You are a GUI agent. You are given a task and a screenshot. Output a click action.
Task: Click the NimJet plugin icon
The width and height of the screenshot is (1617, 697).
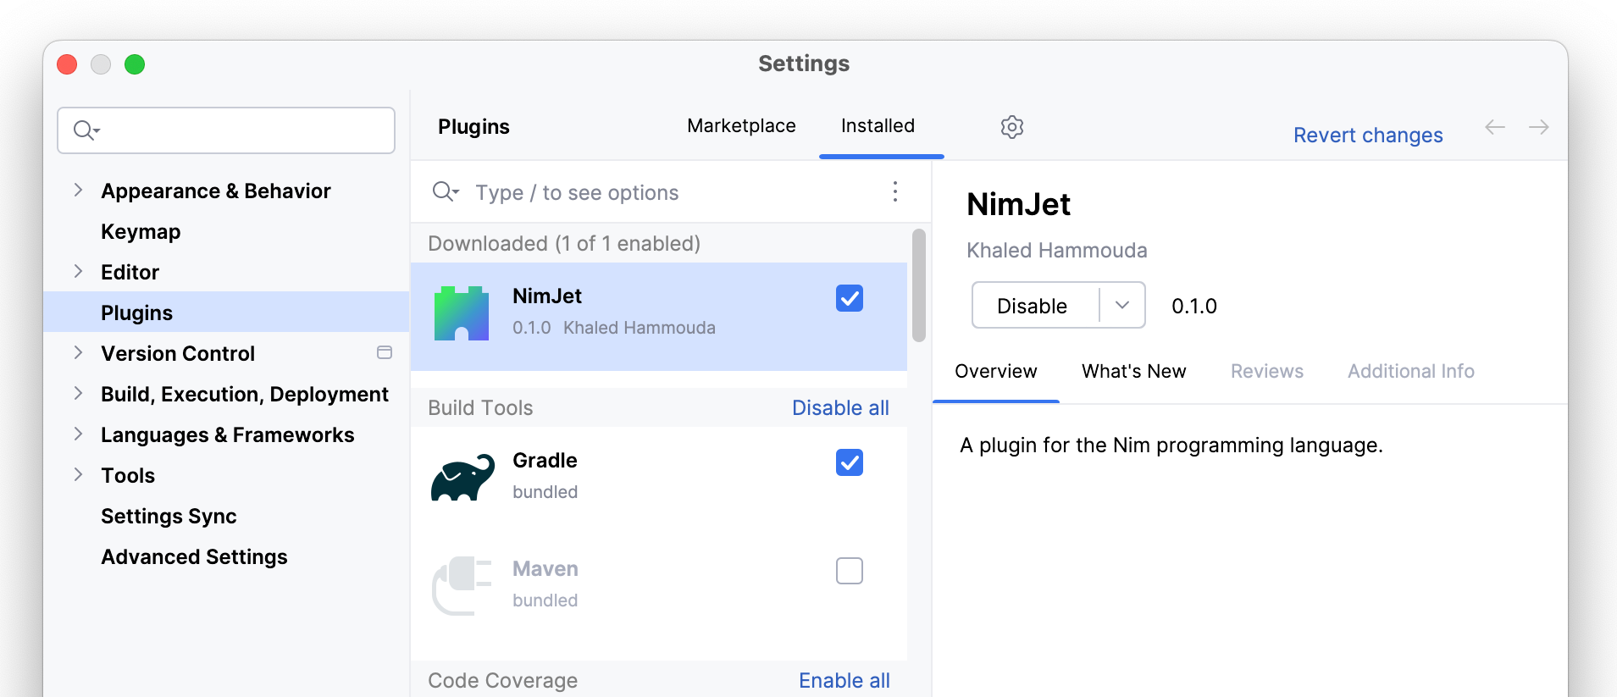pos(462,313)
